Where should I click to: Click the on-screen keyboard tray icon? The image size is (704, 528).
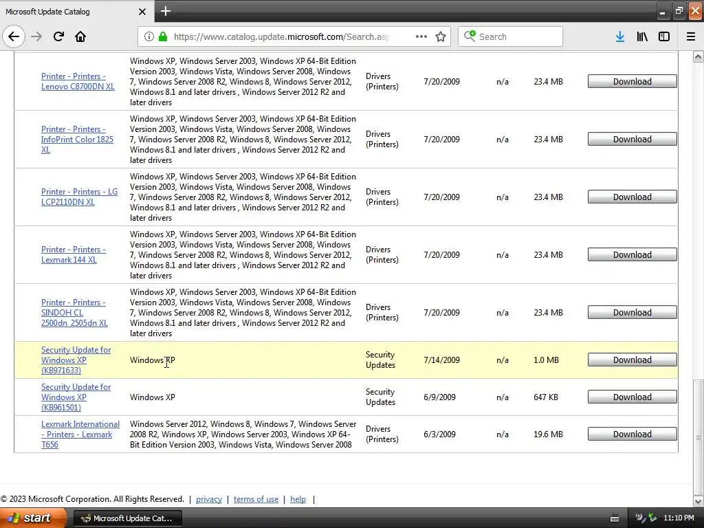[x=615, y=518]
